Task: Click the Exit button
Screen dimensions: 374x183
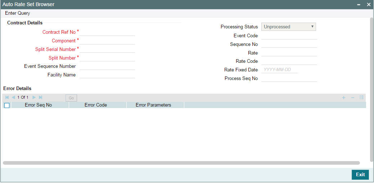Action: (x=360, y=175)
